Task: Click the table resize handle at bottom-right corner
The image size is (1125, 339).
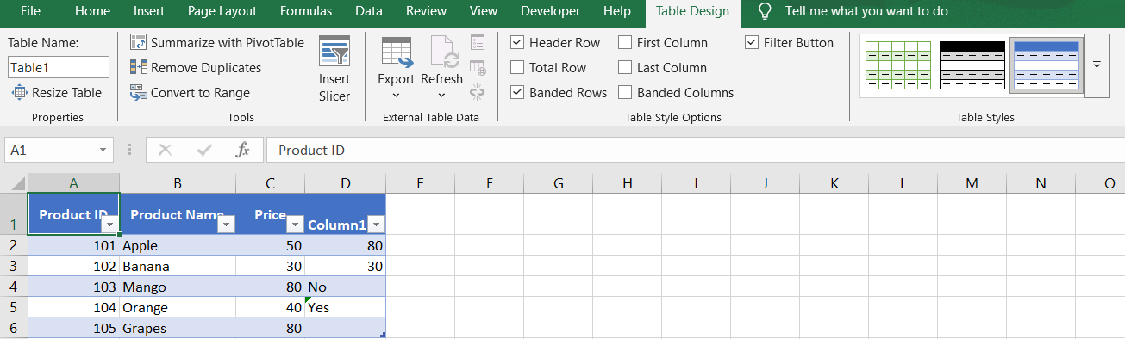Action: pyautogui.click(x=383, y=335)
